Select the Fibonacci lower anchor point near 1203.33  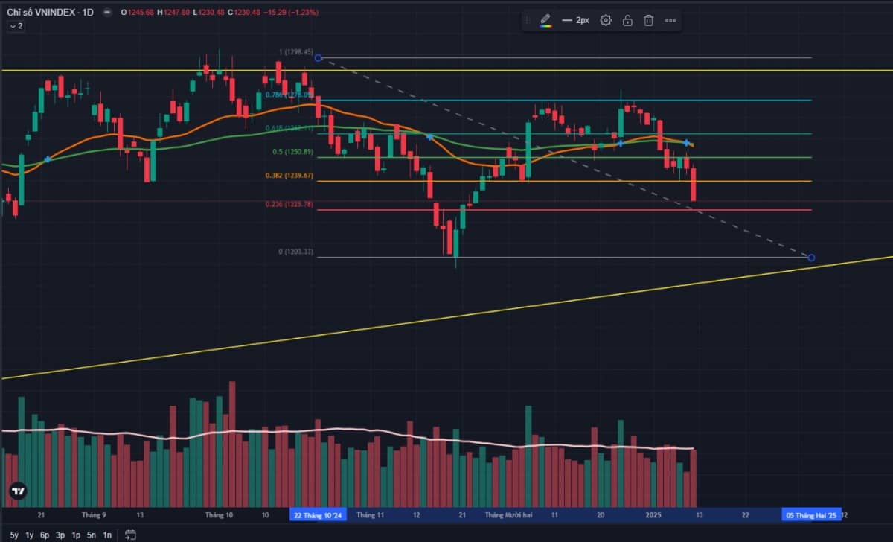[x=811, y=258]
